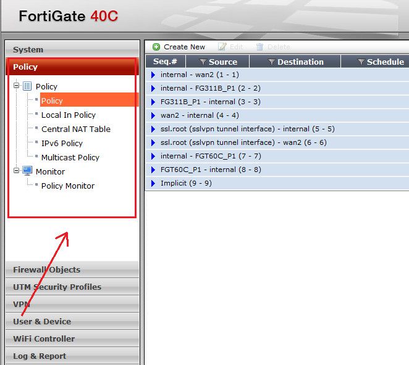Image resolution: width=409 pixels, height=365 pixels.
Task: Open the Firewall Objects menu section
Action: pos(72,269)
